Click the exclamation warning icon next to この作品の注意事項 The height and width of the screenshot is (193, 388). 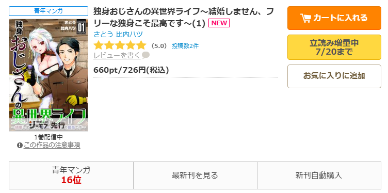[20, 145]
